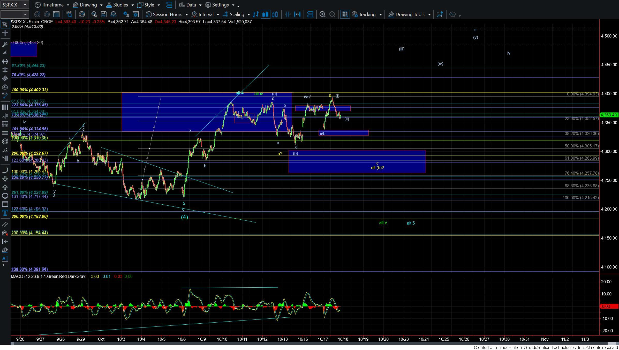Viewport: 619px width, 350px height.
Task: Select the pointer arrow tool
Action: tap(5, 24)
